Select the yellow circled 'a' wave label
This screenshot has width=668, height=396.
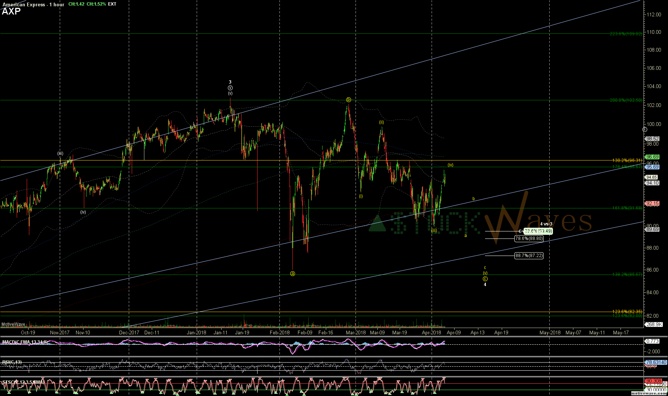pyautogui.click(x=292, y=273)
